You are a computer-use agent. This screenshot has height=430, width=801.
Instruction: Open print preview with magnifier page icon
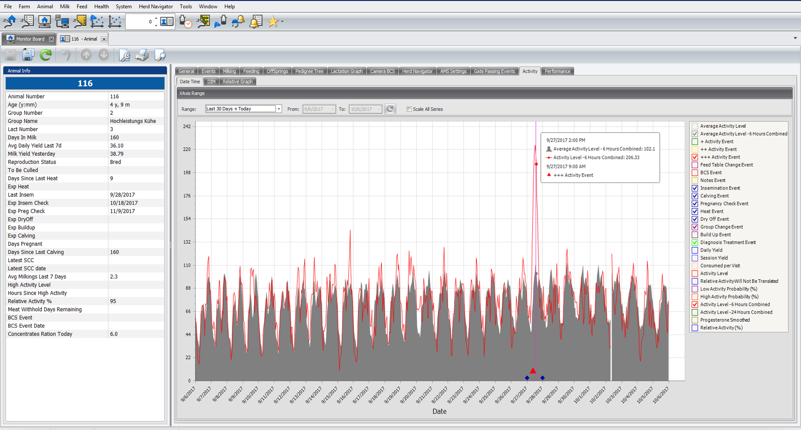[x=160, y=55]
